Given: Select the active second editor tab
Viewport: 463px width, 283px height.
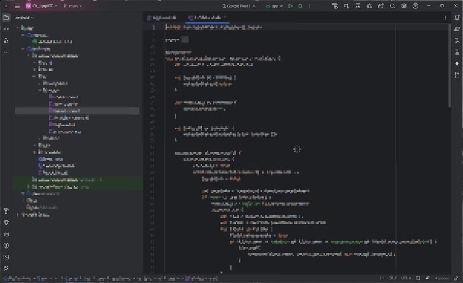Looking at the screenshot, I should 207,18.
